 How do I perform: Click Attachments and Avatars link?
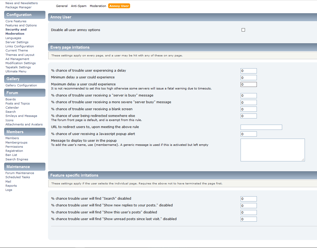tap(24, 124)
